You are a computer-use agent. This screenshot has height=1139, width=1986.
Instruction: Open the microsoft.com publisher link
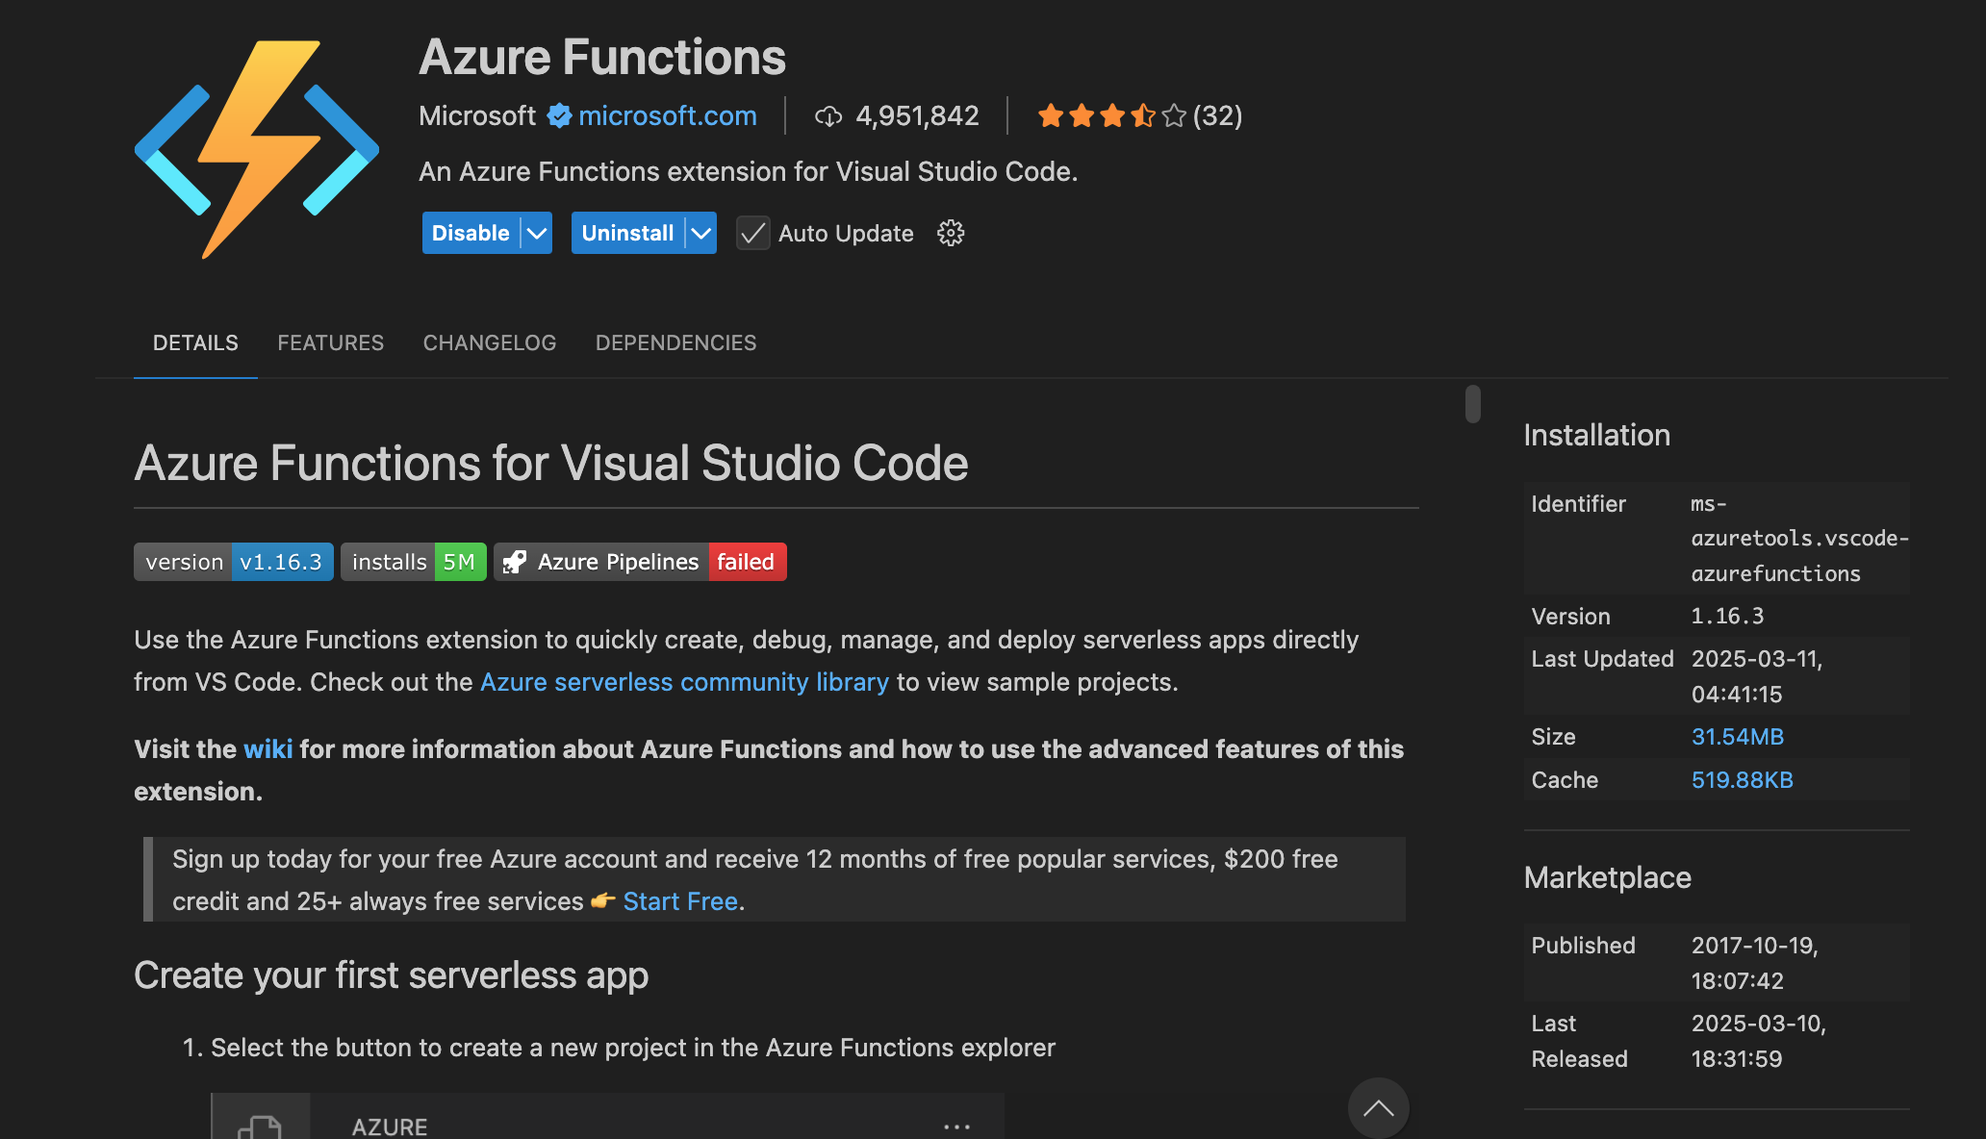[x=668, y=116]
